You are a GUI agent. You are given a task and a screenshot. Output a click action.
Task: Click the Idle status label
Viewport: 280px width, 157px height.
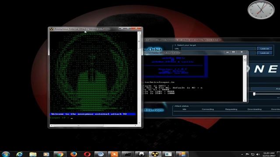pyautogui.click(x=184, y=109)
